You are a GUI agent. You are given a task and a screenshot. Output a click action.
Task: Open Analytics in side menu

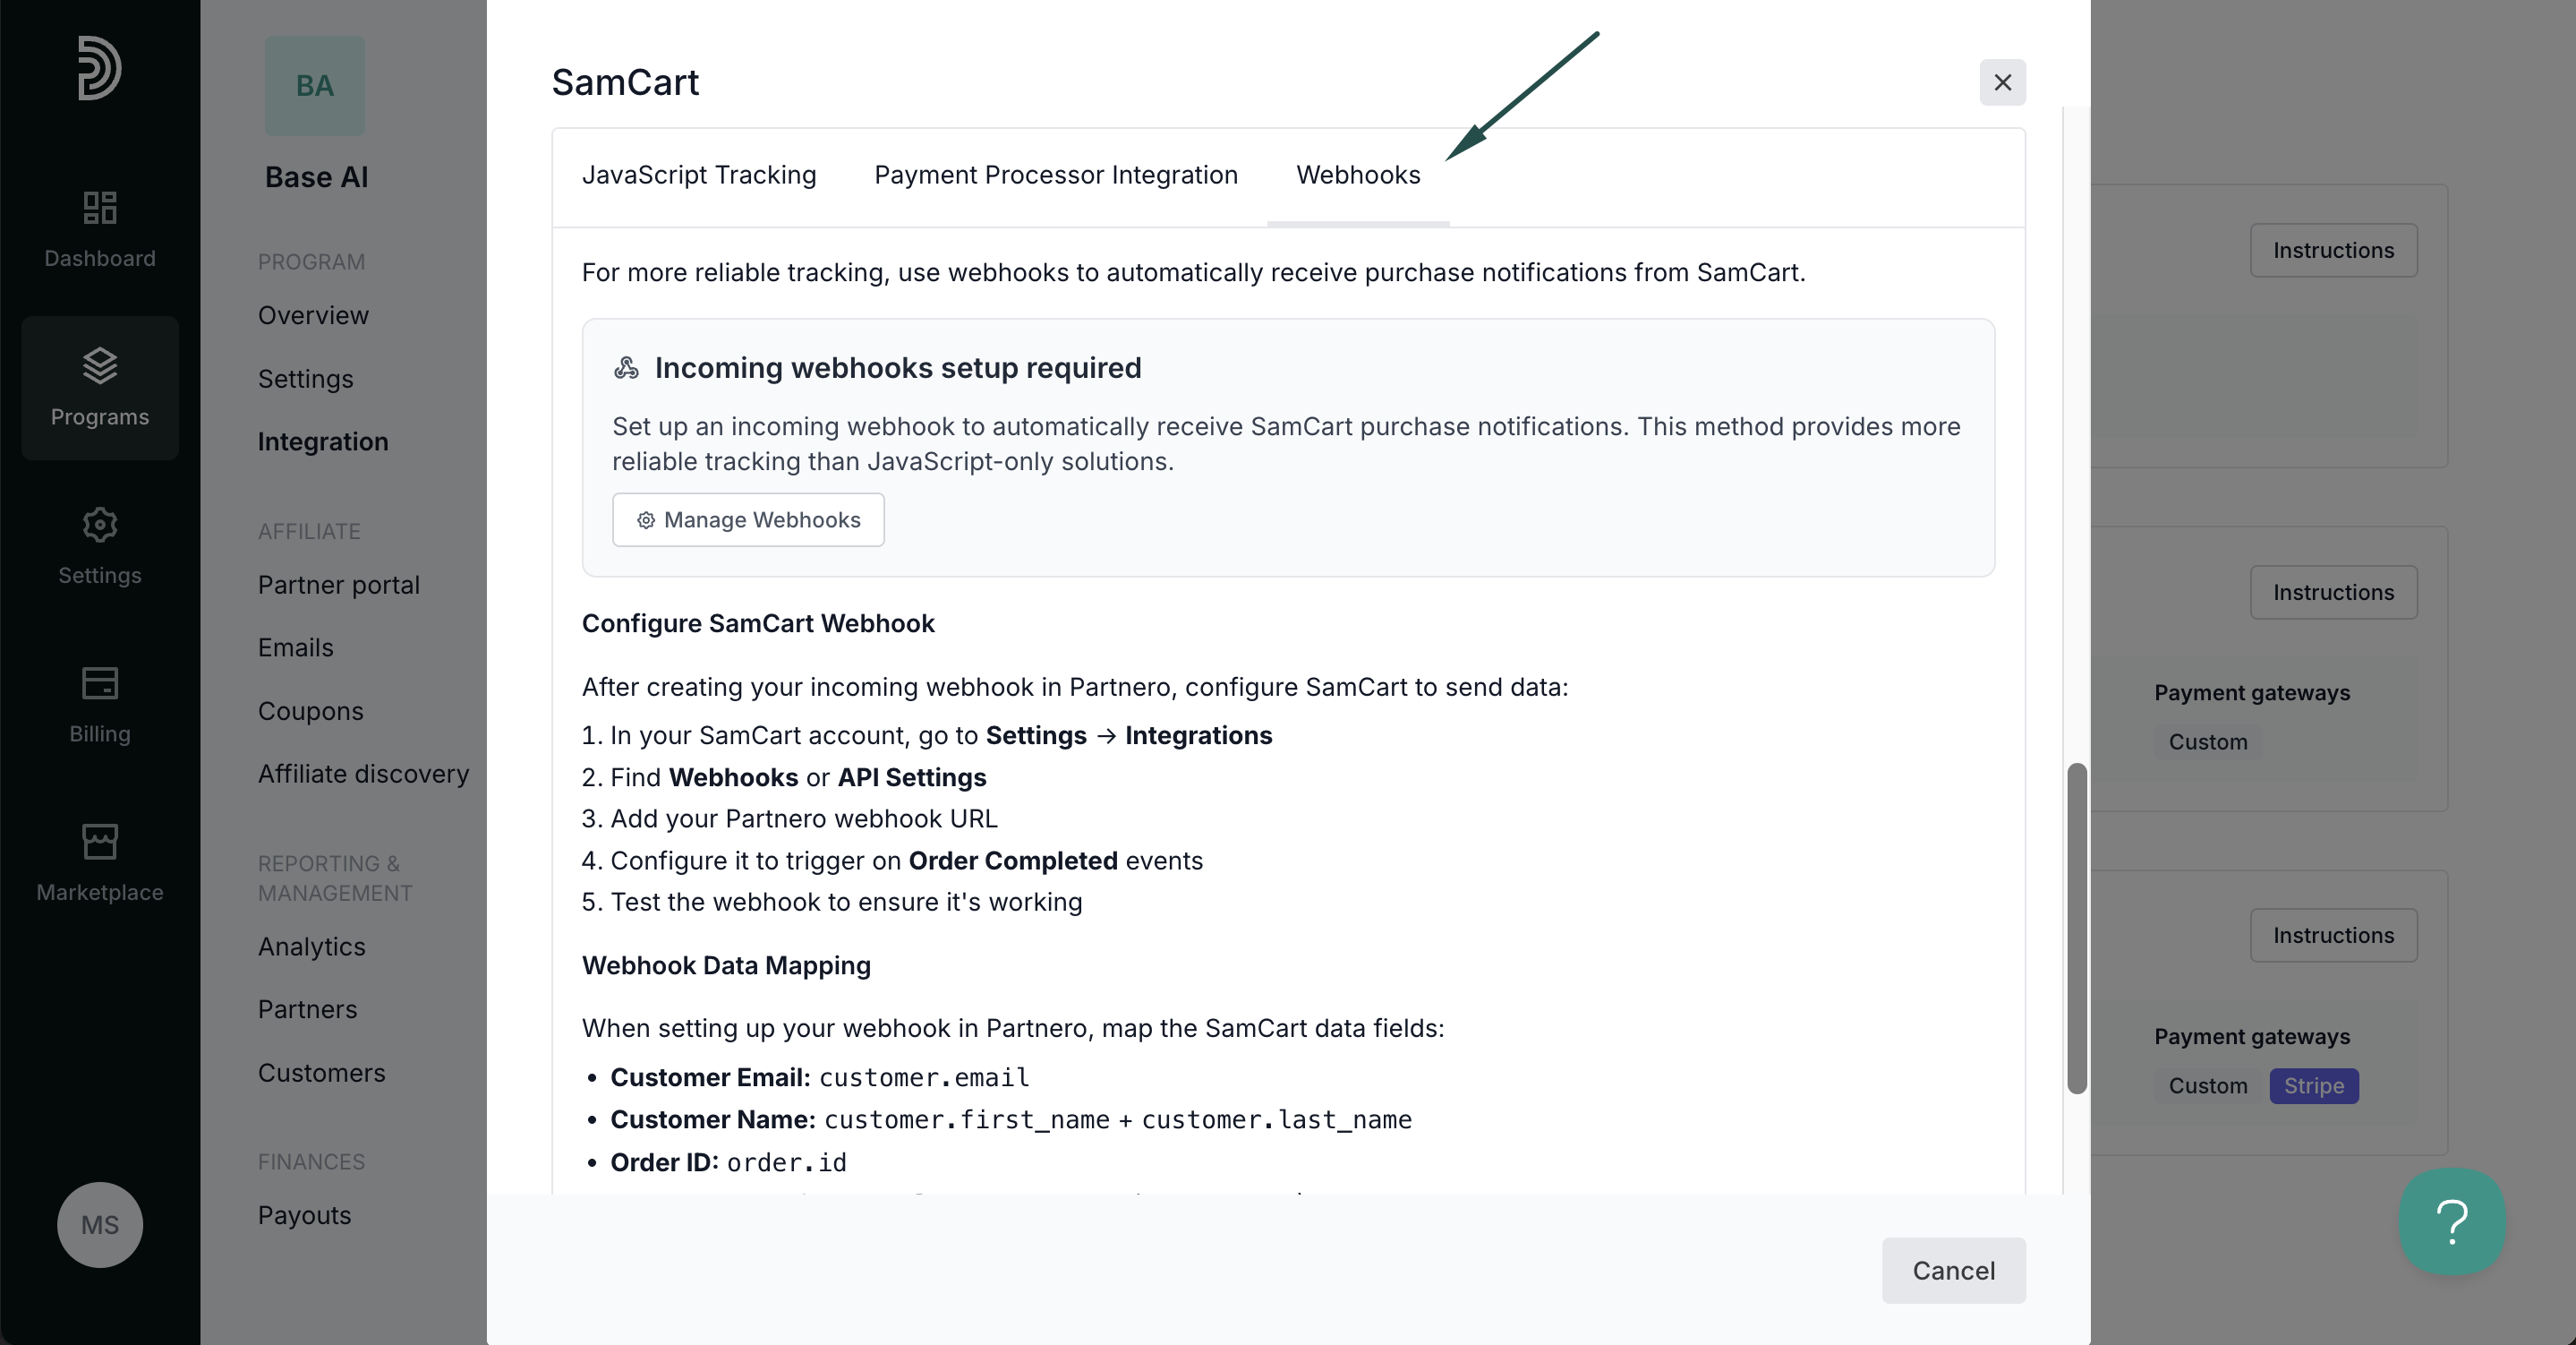(311, 946)
